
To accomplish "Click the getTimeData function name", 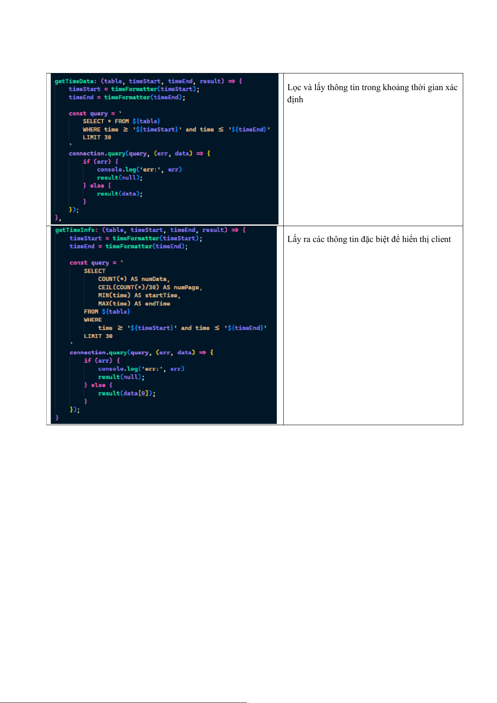I will pos(75,81).
